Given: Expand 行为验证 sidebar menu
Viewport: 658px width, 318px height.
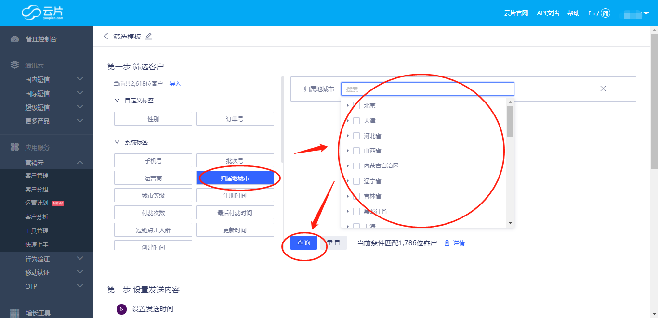Looking at the screenshot, I should (80, 259).
